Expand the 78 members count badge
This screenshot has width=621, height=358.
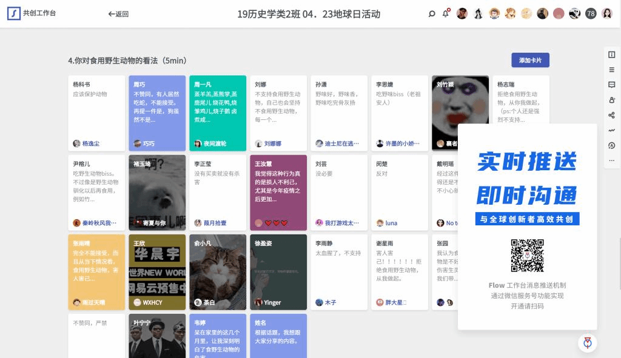591,14
